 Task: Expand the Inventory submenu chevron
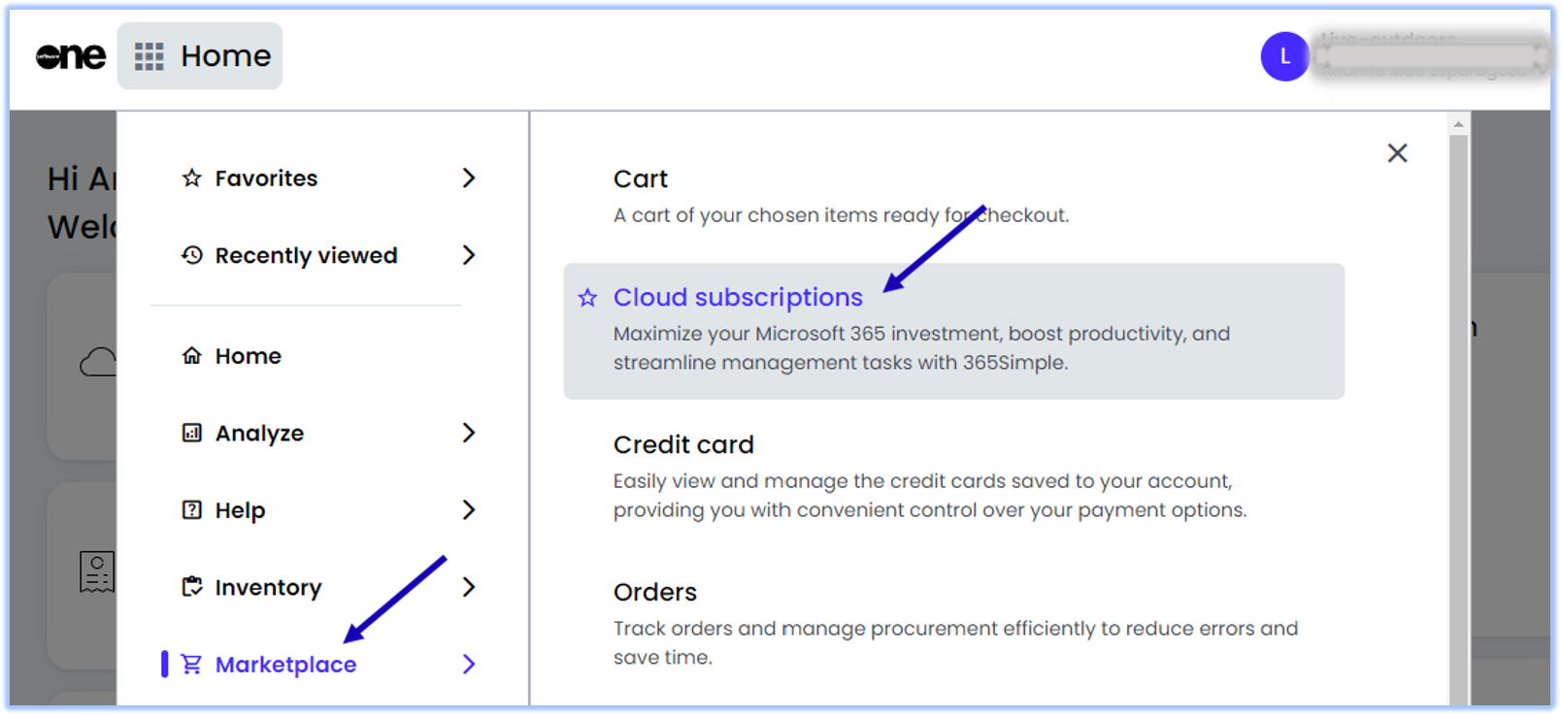point(469,587)
